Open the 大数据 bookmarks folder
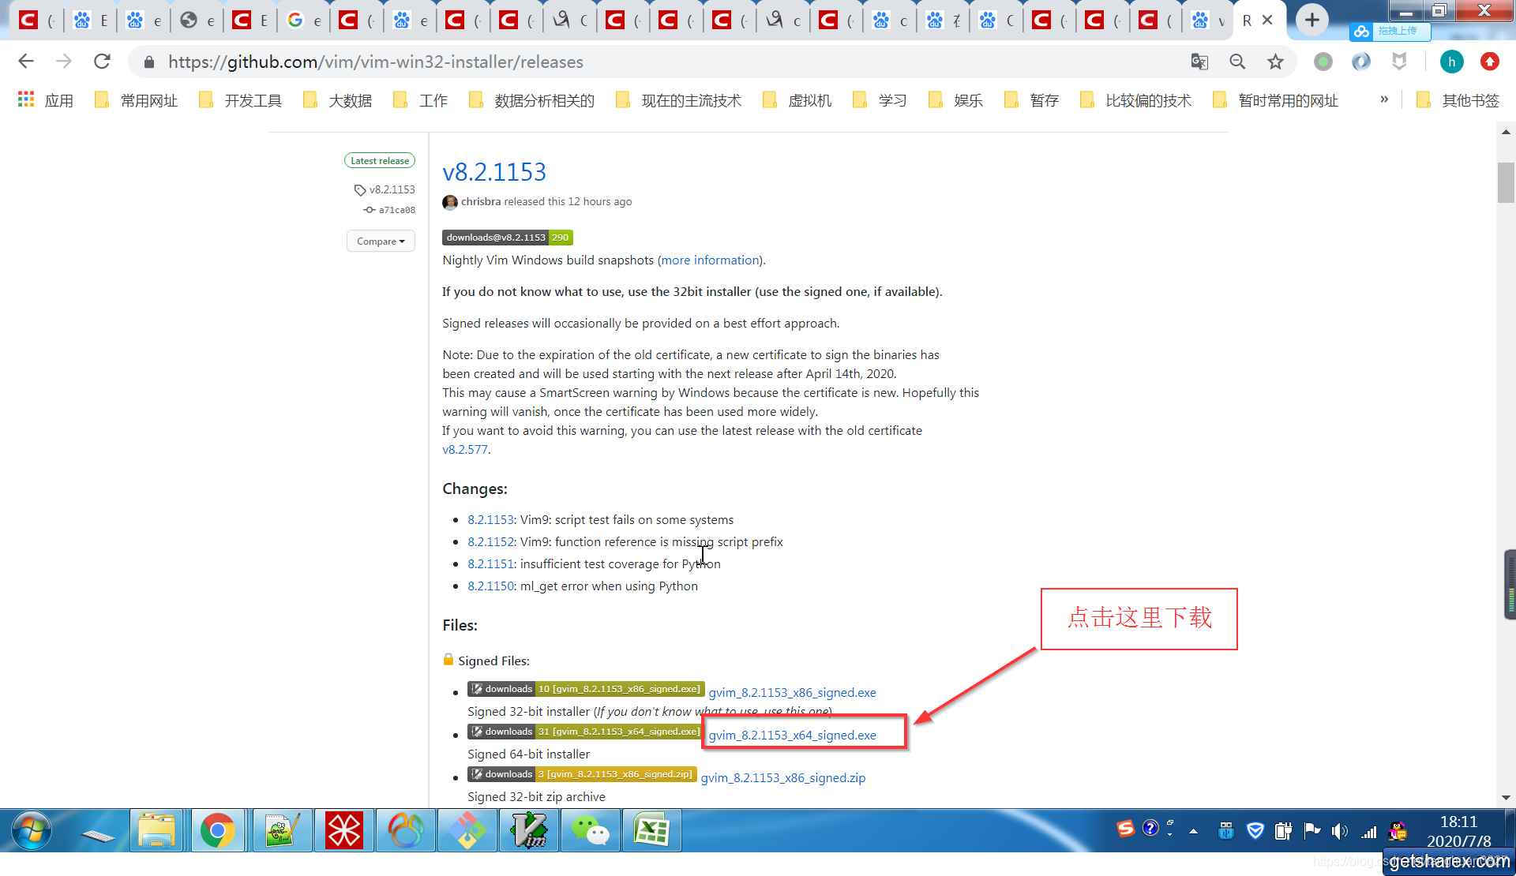 338,100
